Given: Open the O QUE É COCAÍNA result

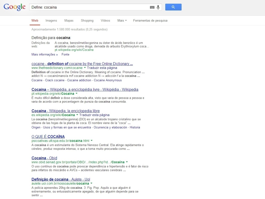Looking at the screenshot, I should coord(48,137).
